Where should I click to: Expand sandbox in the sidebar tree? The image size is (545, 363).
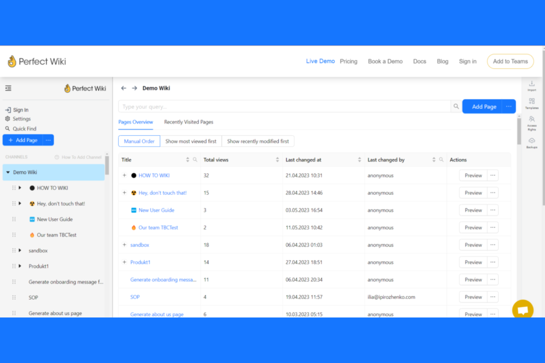(20, 250)
